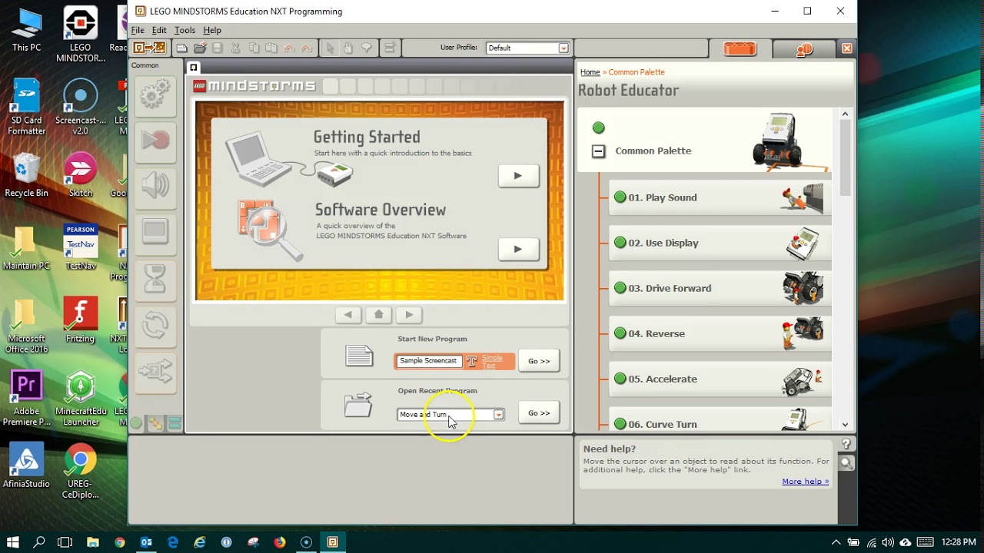984x553 pixels.
Task: Collapse the Common Palette section
Action: pos(598,151)
